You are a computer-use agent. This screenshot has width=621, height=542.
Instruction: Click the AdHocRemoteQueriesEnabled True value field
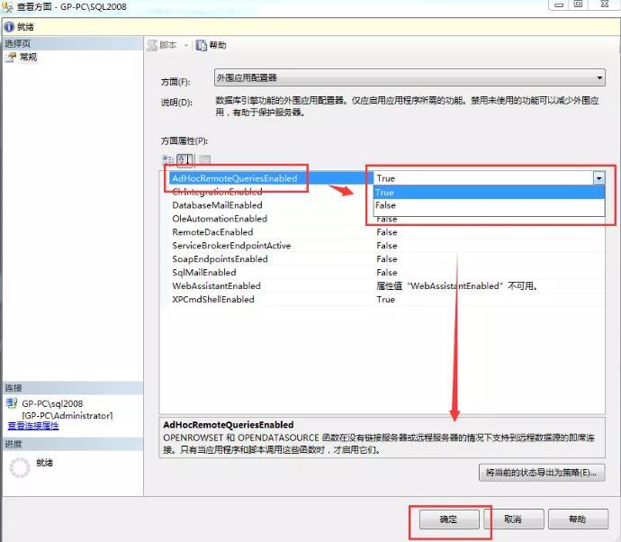(483, 178)
